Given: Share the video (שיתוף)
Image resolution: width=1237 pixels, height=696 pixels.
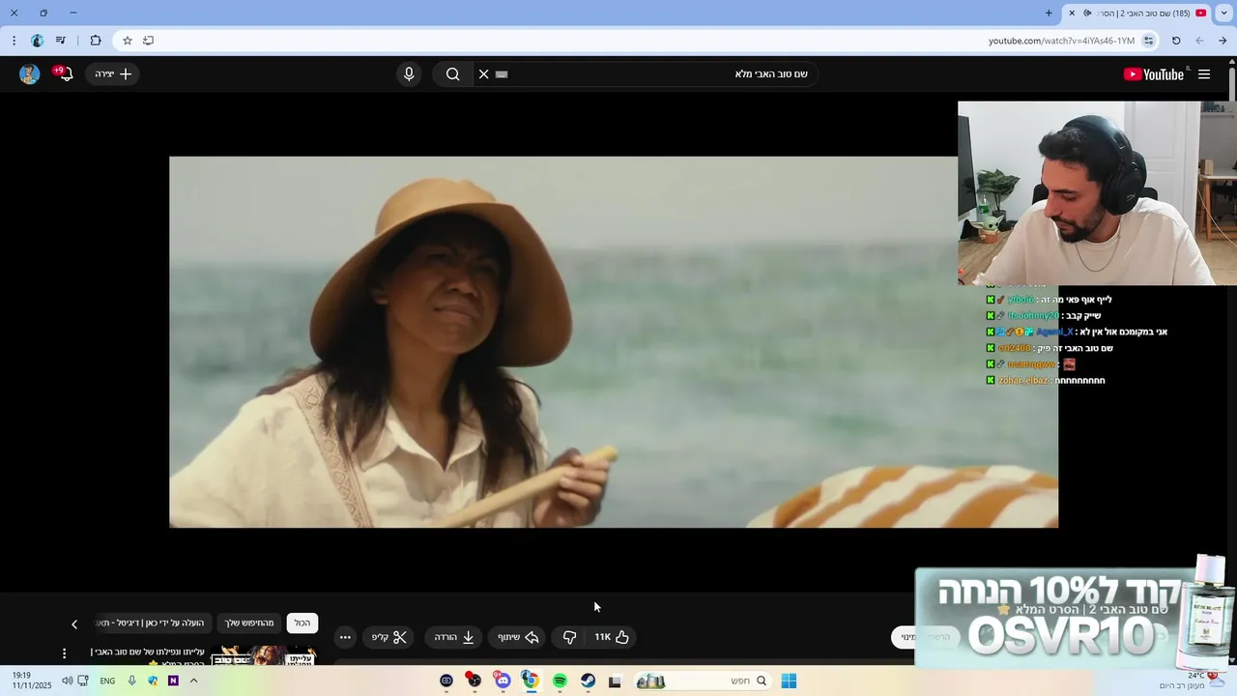Looking at the screenshot, I should click(x=518, y=637).
